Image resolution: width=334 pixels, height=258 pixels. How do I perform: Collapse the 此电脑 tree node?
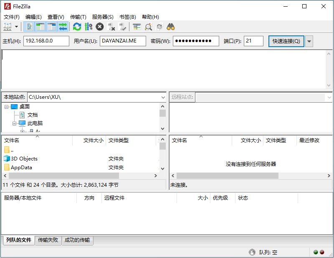14,123
